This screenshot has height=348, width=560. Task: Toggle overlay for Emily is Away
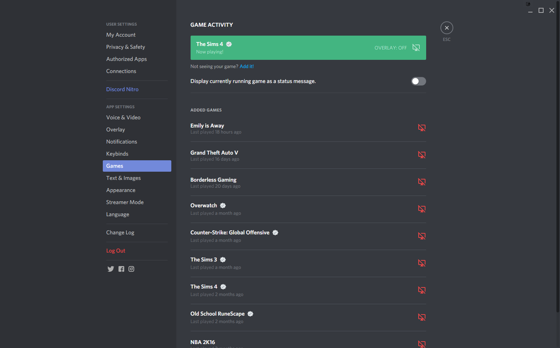tap(422, 128)
